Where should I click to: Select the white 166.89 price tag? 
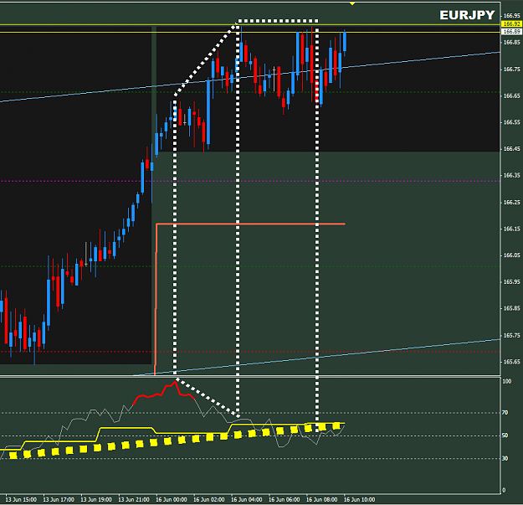click(511, 31)
